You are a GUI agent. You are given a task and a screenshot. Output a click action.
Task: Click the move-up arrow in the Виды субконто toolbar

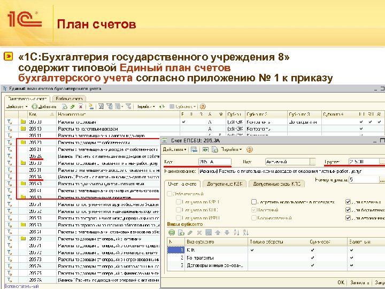coord(218,232)
